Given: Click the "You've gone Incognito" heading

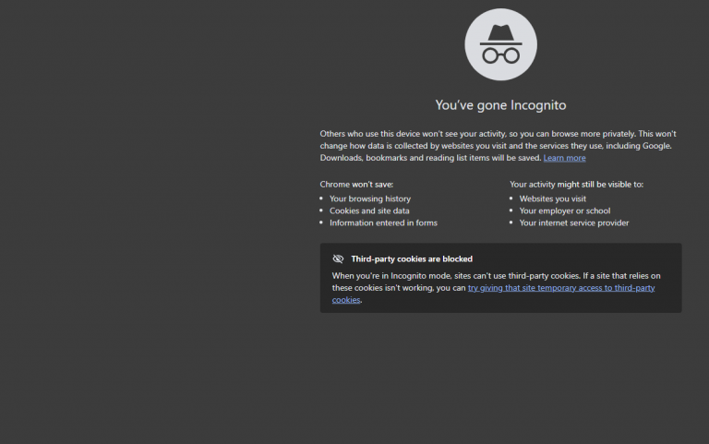Looking at the screenshot, I should click(x=500, y=105).
